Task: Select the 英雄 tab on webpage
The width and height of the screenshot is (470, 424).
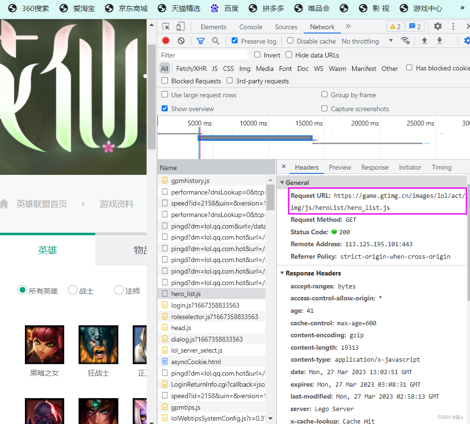Action: 47,250
